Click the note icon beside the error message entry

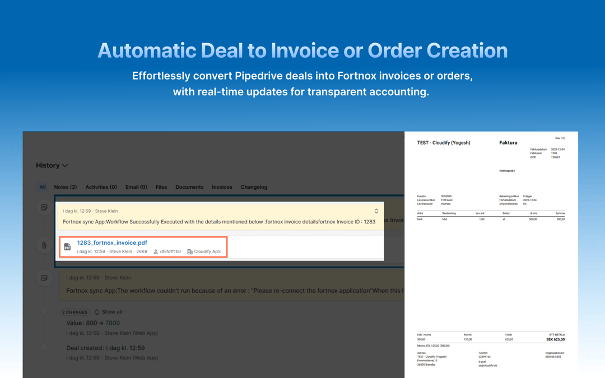pyautogui.click(x=44, y=278)
